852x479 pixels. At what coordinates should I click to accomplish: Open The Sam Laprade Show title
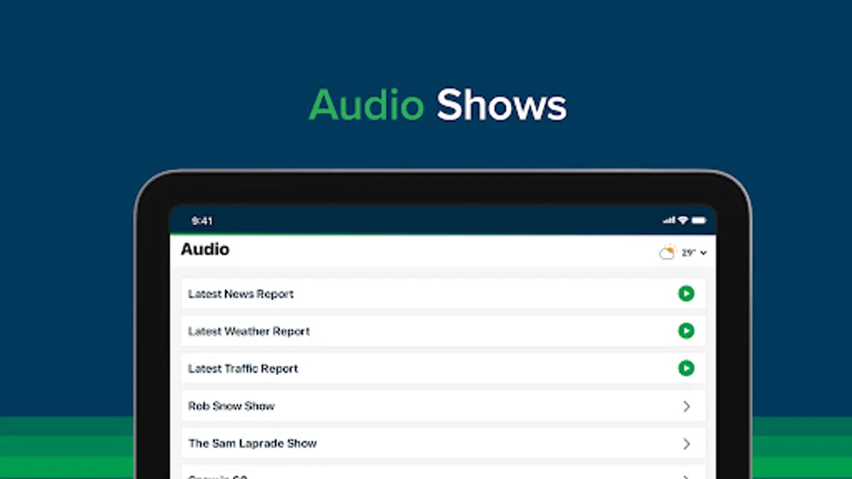pos(252,443)
